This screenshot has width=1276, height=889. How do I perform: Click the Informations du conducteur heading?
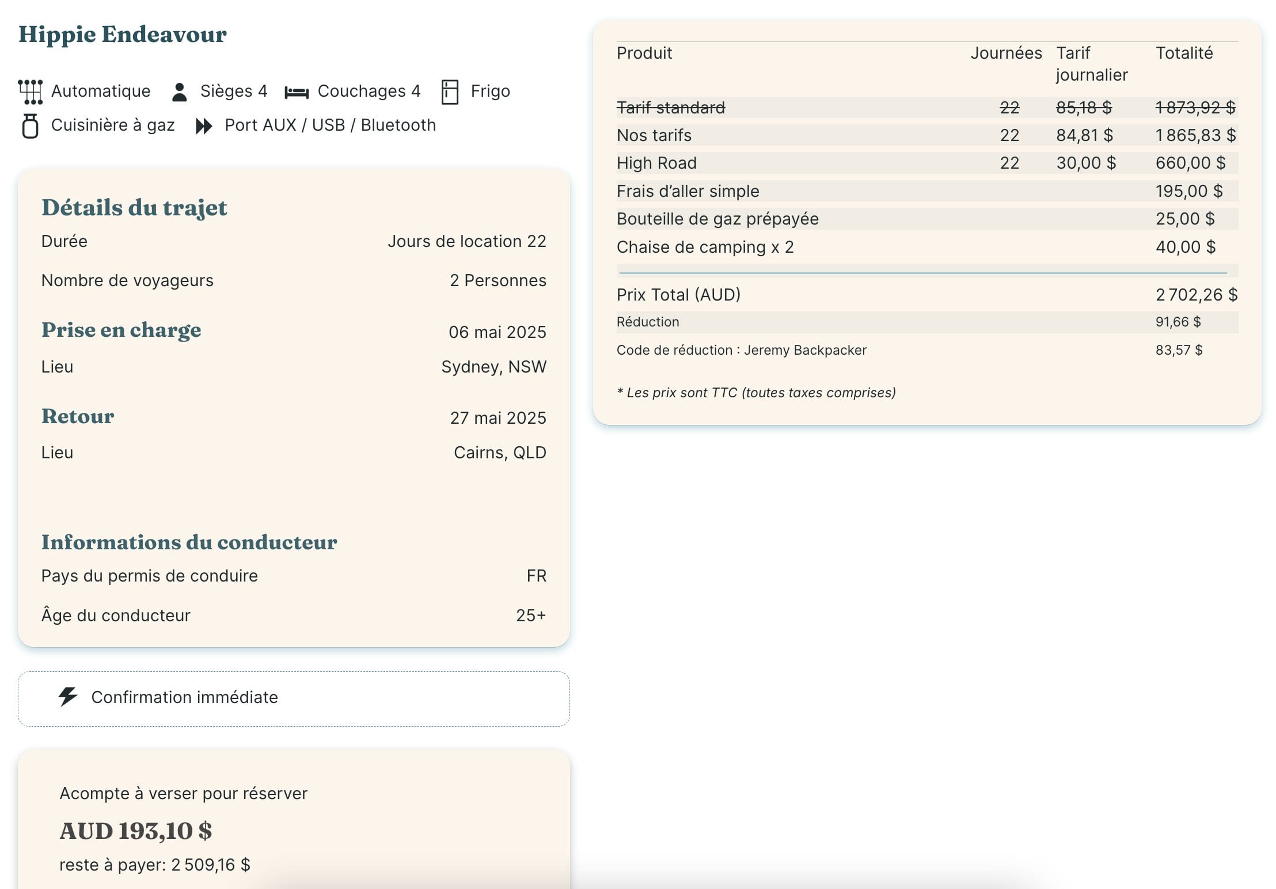click(189, 542)
